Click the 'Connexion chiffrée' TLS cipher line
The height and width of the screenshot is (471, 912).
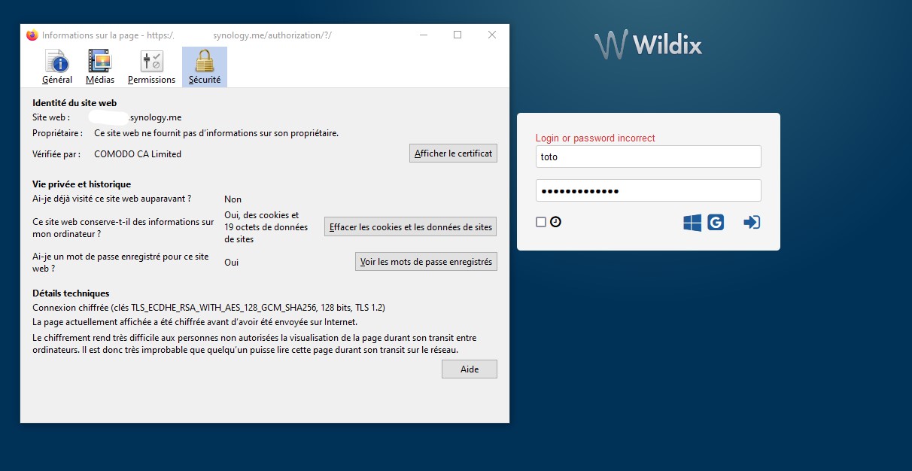tap(209, 308)
